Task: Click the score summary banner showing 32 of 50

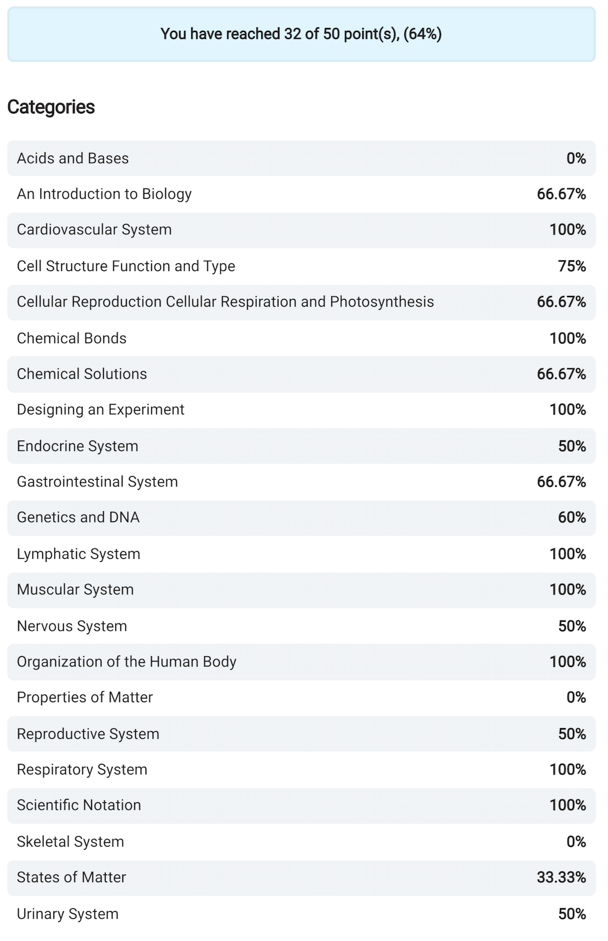Action: pos(301,34)
